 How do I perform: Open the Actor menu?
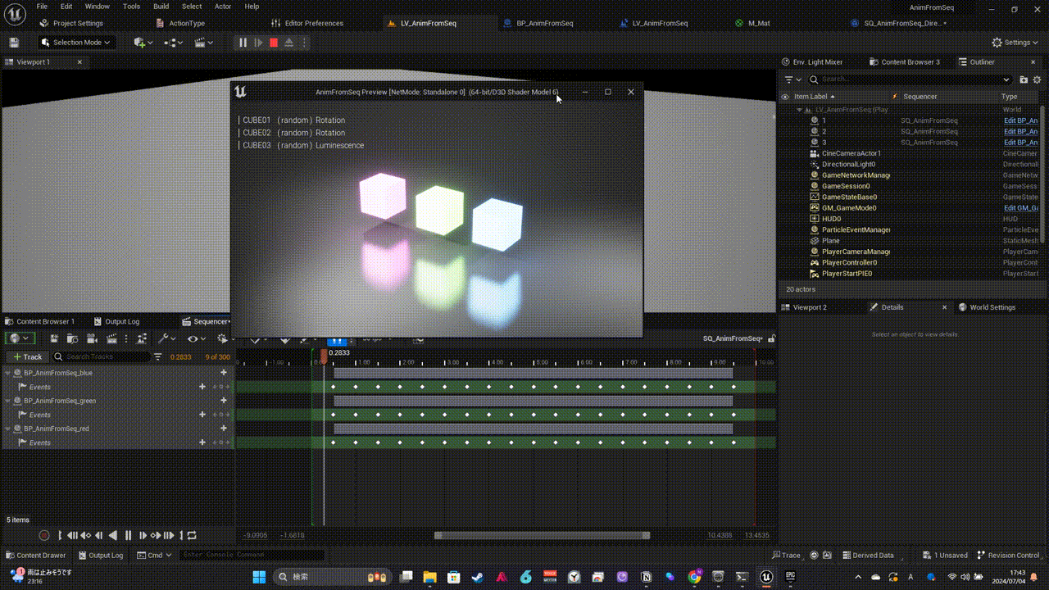pos(223,7)
